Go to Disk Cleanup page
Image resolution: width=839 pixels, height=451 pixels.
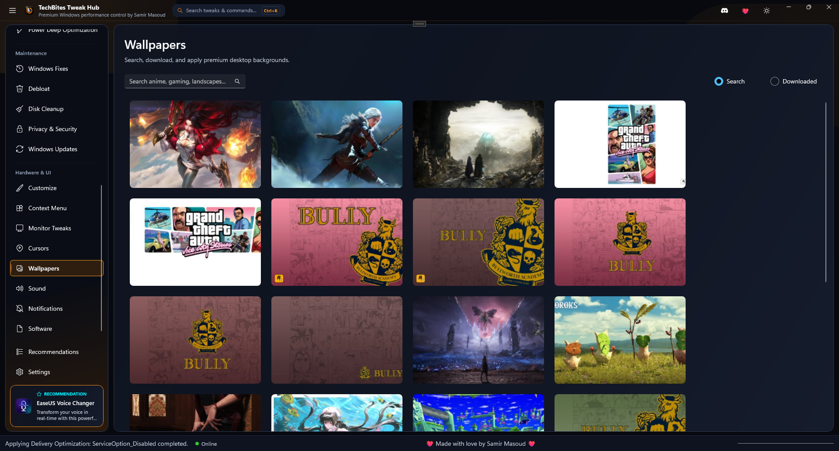57,109
